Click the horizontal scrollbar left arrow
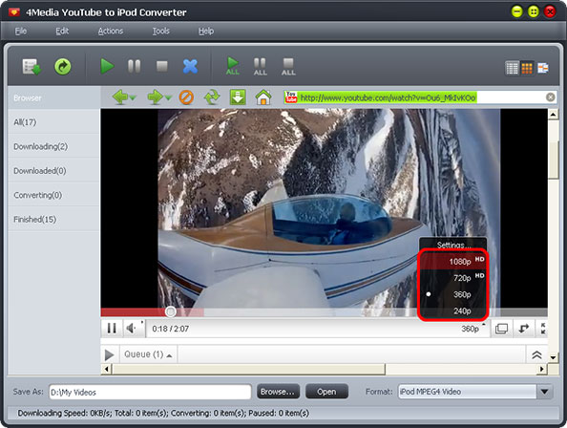The width and height of the screenshot is (567, 428). (106, 369)
